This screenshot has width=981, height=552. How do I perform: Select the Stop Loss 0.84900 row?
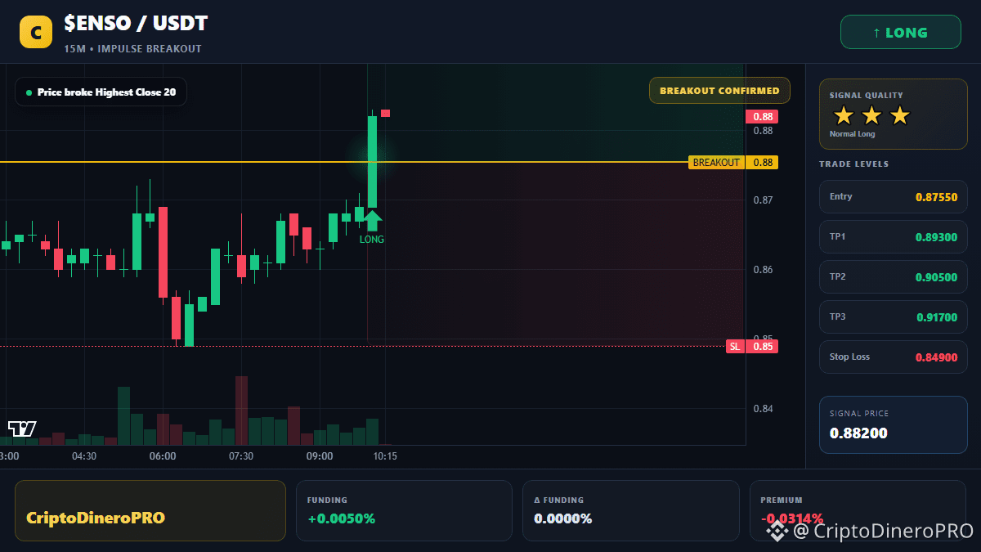(894, 357)
